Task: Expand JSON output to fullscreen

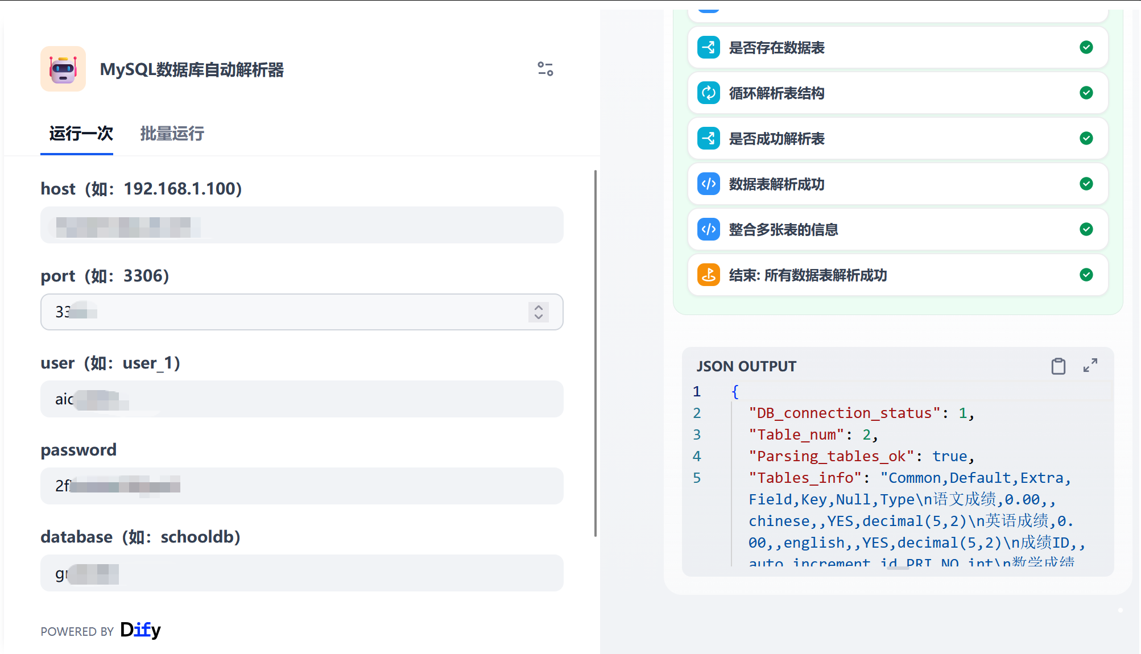Action: click(x=1090, y=366)
